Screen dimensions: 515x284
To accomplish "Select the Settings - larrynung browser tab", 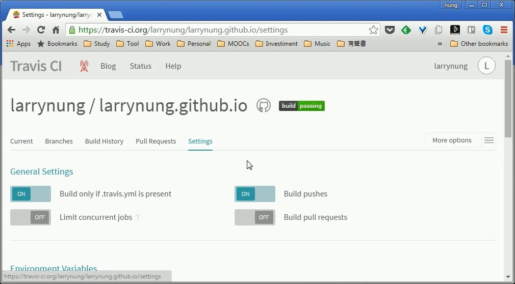I will pyautogui.click(x=57, y=15).
